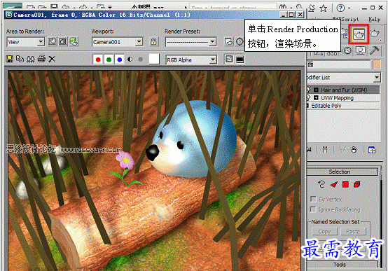Expand the UVW Mapping modifier
The width and height of the screenshot is (388, 271).
pos(316,97)
